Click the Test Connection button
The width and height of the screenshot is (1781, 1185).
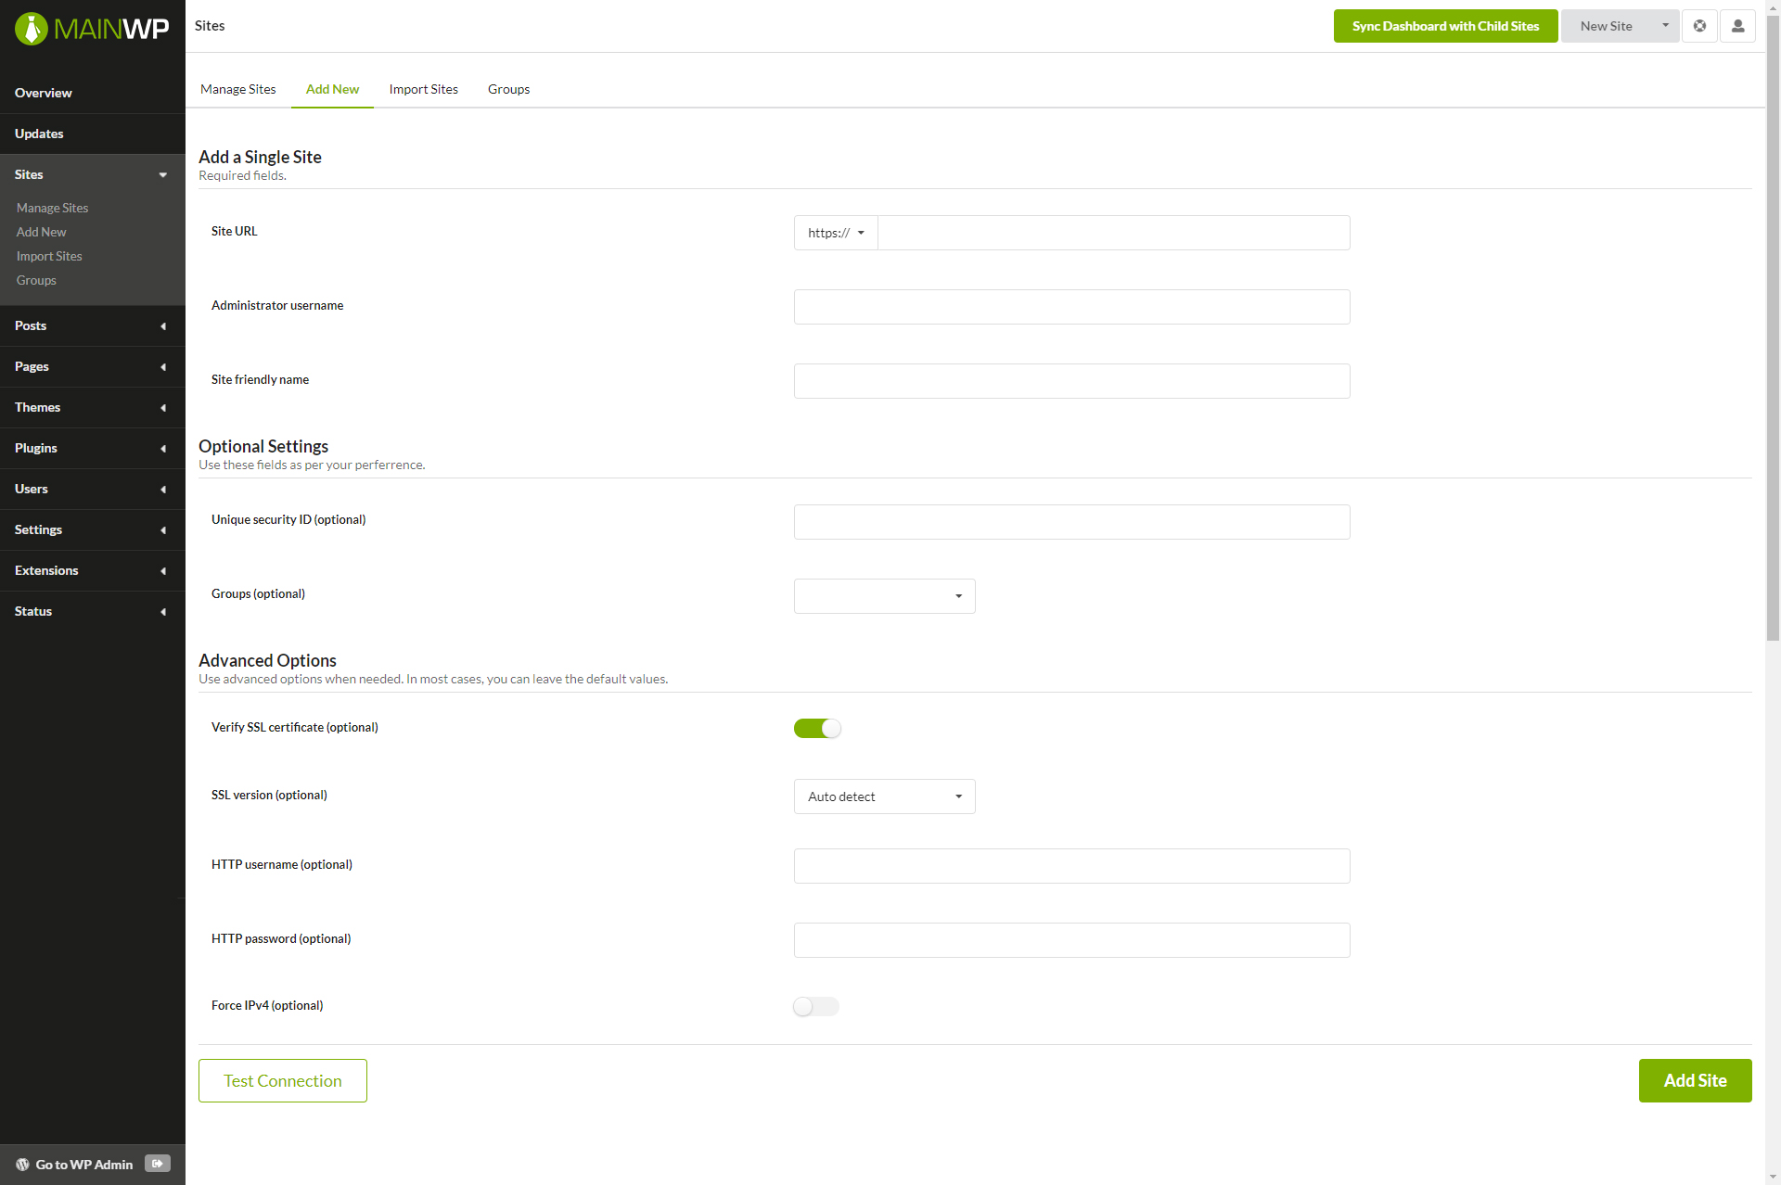coord(283,1081)
